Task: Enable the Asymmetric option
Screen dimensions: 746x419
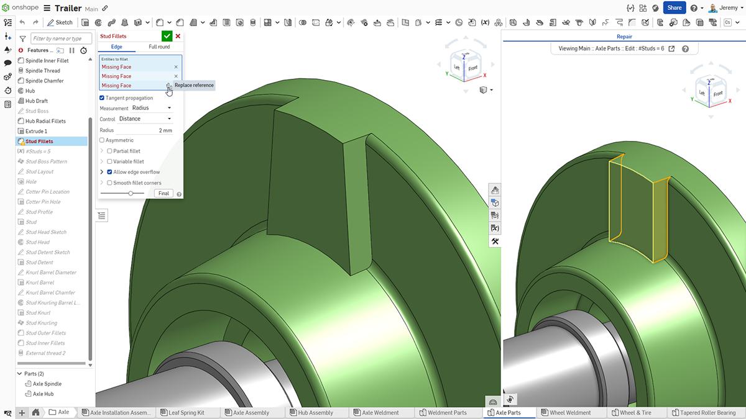Action: pyautogui.click(x=101, y=140)
